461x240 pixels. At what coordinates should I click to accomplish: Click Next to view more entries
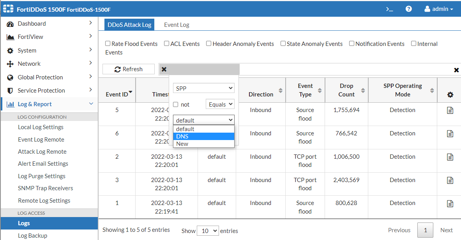coord(446,230)
